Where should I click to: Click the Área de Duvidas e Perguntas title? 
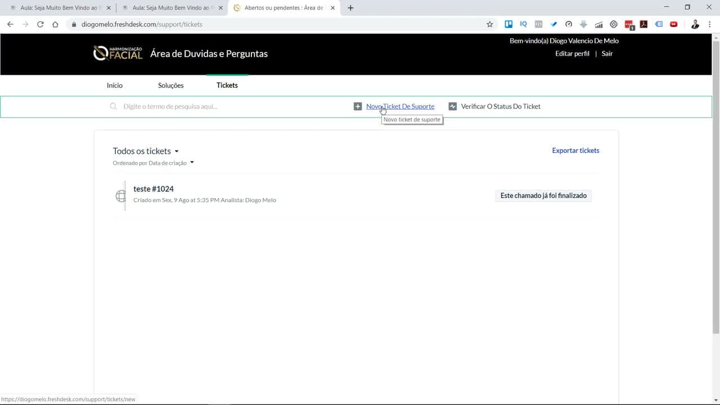[x=209, y=54]
